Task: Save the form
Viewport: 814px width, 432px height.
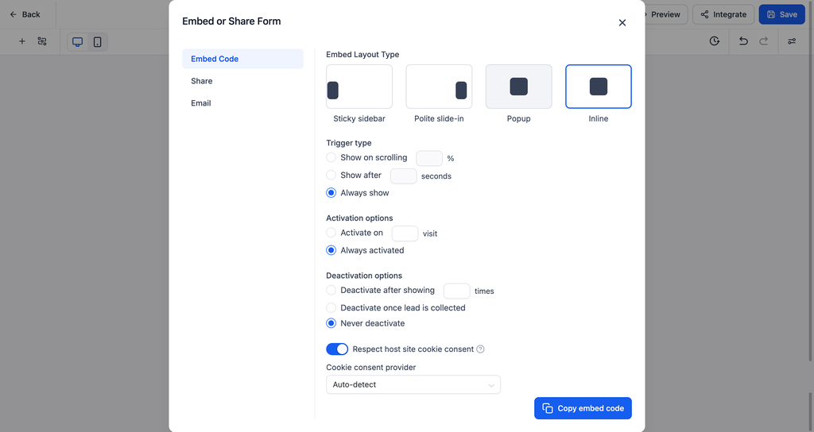Action: point(782,14)
